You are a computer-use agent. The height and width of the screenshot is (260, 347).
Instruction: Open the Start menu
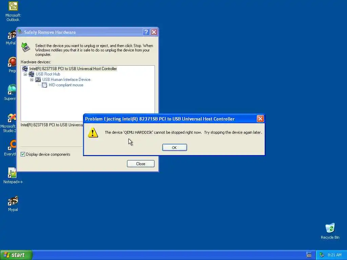pyautogui.click(x=16, y=255)
